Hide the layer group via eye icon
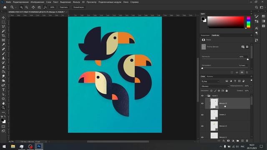267x150 pixels. click(x=202, y=96)
